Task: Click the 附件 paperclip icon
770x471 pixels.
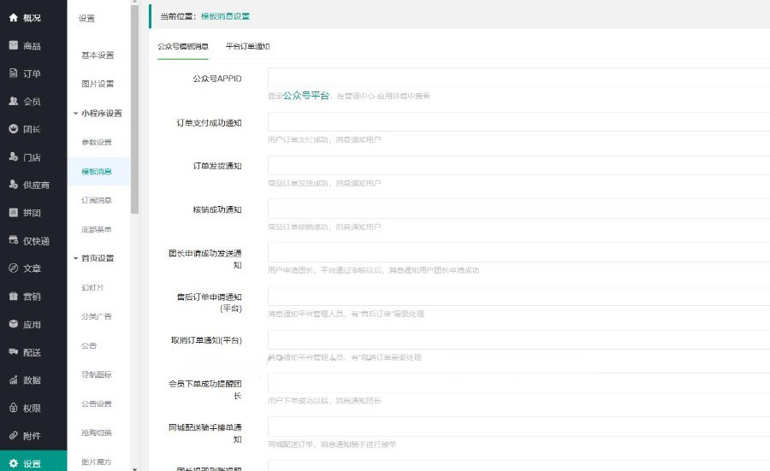Action: tap(14, 436)
